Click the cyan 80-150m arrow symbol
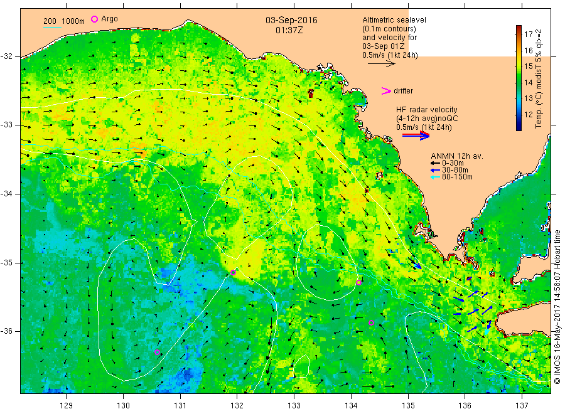The image size is (565, 414). [x=435, y=177]
